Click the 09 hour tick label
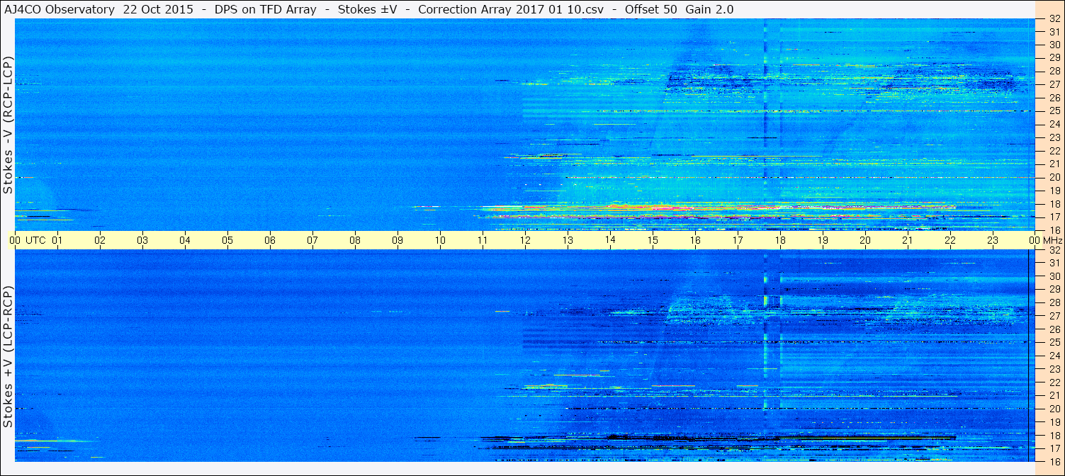 coord(398,240)
